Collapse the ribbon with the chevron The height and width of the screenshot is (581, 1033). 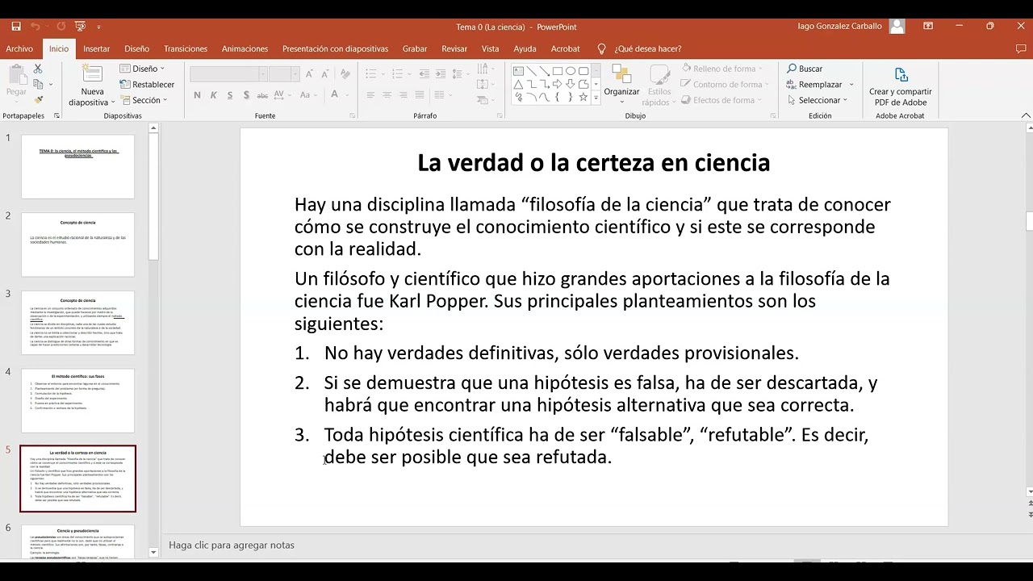point(1024,115)
